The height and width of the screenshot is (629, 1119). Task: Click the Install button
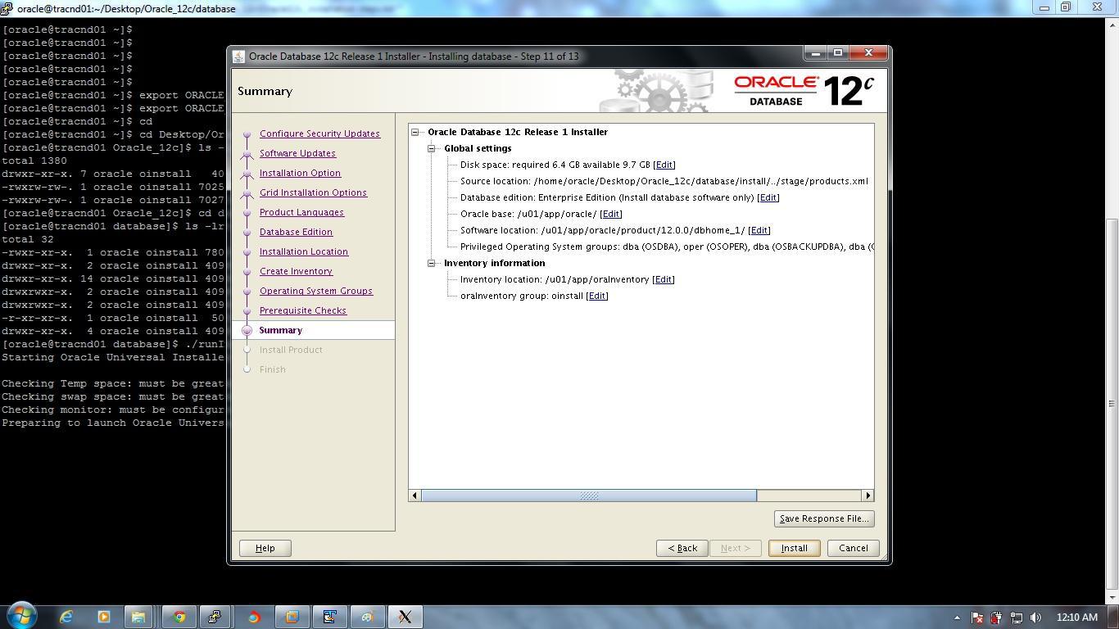coord(792,548)
